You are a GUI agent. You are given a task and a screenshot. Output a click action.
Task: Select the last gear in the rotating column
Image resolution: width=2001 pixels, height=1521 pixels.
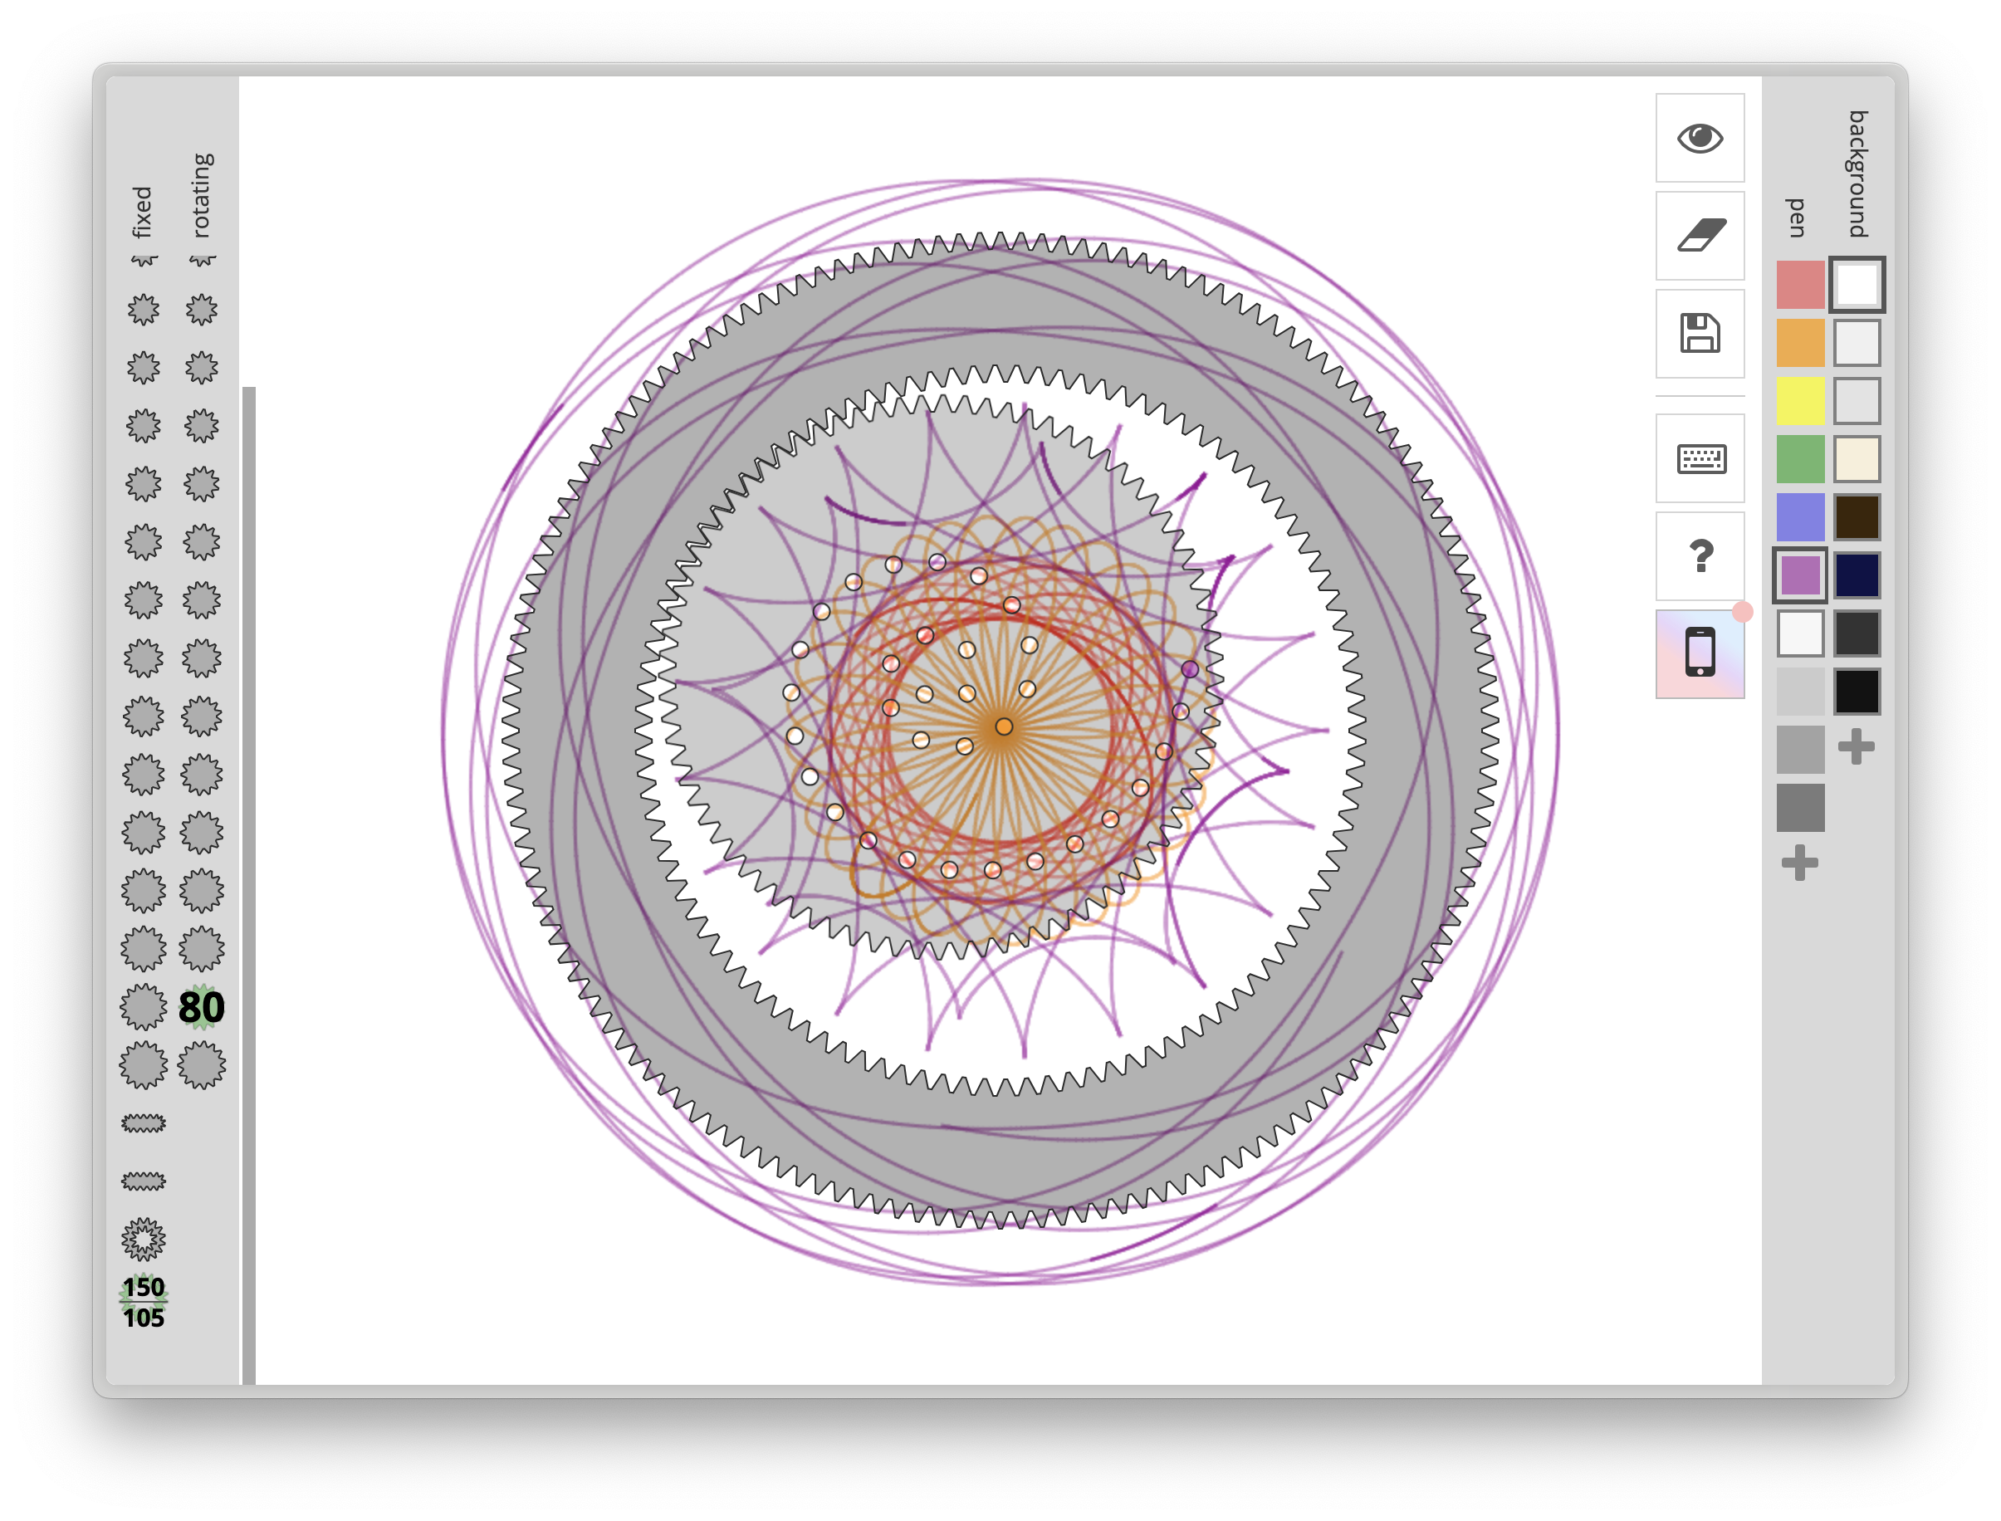[201, 1064]
